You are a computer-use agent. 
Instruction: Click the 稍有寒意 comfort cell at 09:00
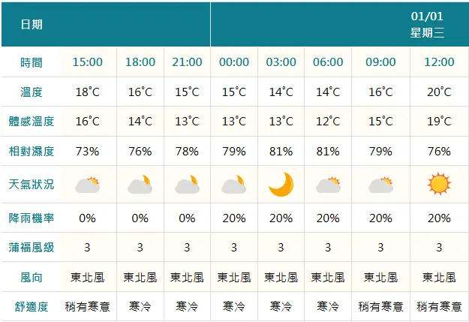(x=380, y=307)
